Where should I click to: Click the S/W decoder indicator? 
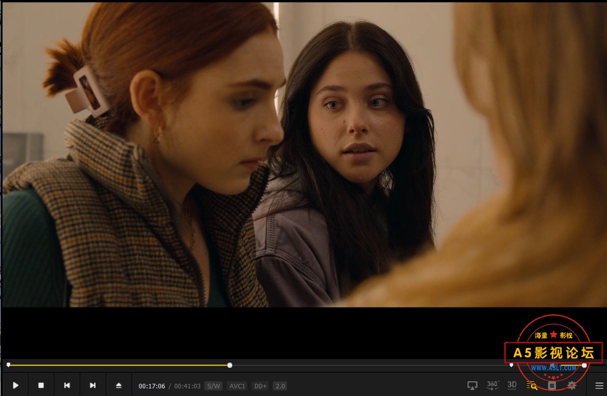(x=213, y=386)
